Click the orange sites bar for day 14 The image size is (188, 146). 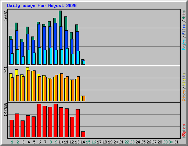(x=84, y=98)
